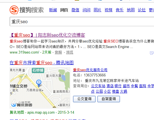View the 快照 cached snapshot link
Viewport: 154px width, 120px height.
(x=58, y=52)
